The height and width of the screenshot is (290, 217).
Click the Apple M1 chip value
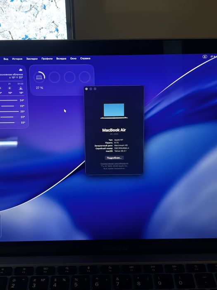coord(119,140)
